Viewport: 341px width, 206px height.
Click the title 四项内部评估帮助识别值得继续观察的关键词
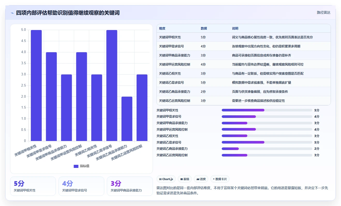(68, 13)
